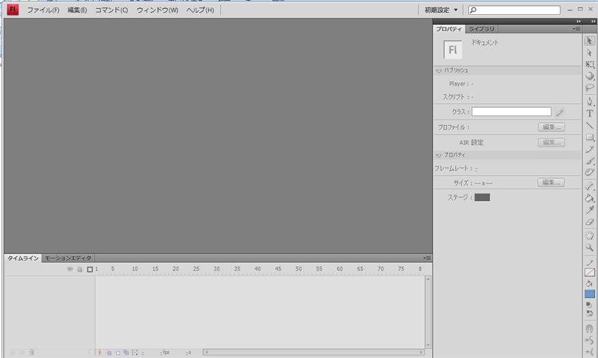Click the 編集 button beside プロファイル
The image size is (598, 358).
pos(551,127)
